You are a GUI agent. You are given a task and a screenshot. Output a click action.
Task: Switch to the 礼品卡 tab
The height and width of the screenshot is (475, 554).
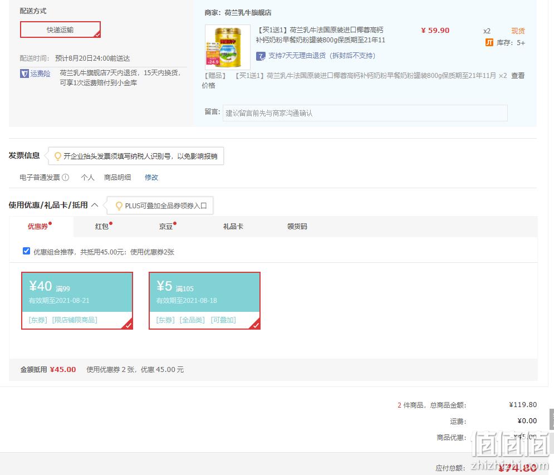tap(233, 227)
